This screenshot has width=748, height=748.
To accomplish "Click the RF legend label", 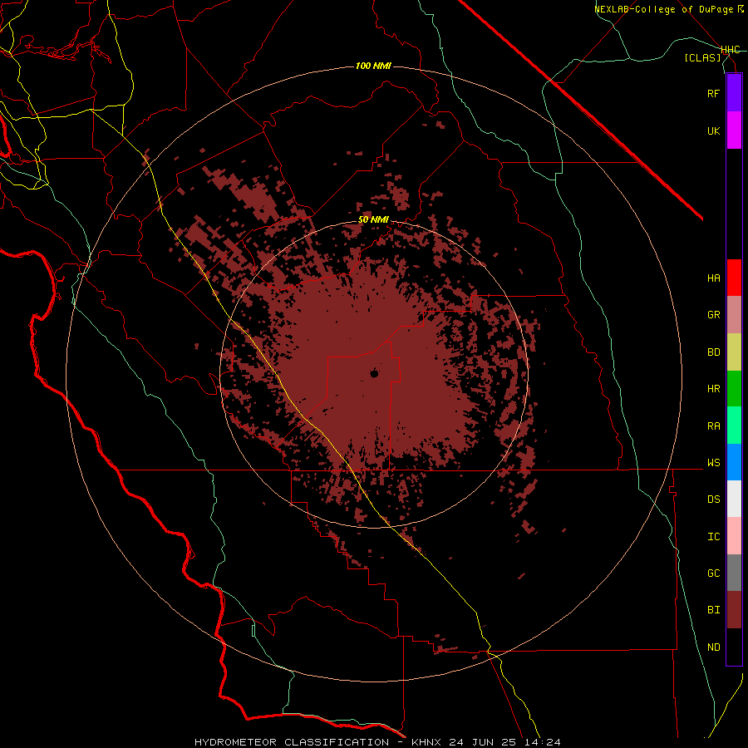I will click(x=713, y=93).
